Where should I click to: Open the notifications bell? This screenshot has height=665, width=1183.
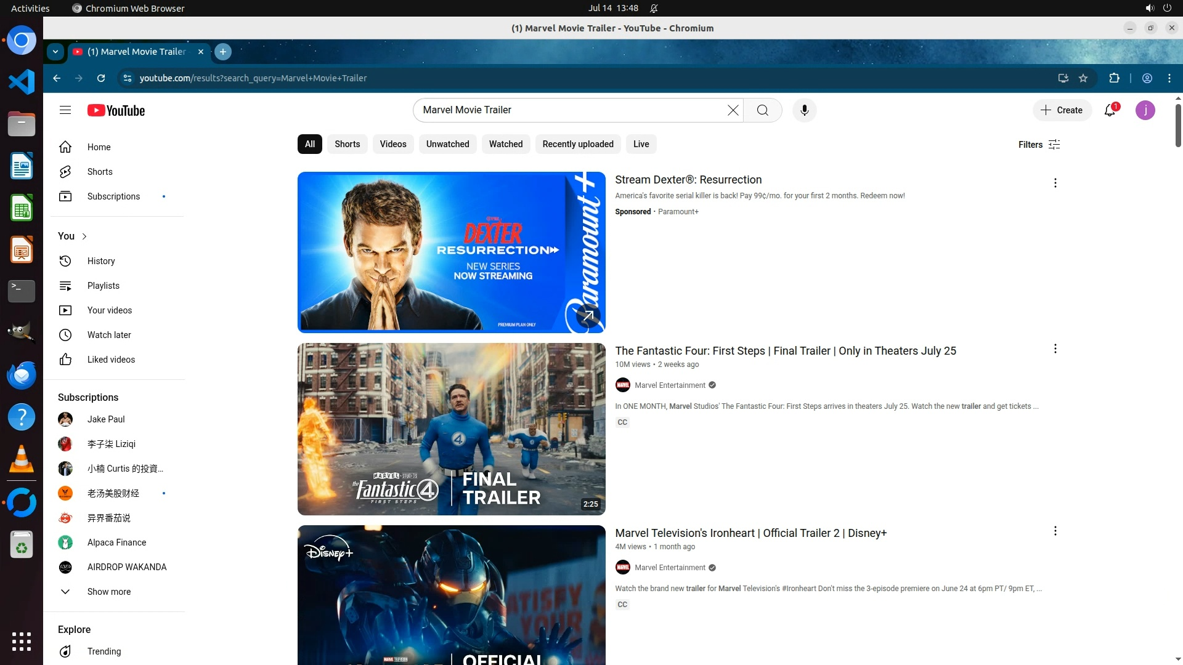click(x=1110, y=110)
